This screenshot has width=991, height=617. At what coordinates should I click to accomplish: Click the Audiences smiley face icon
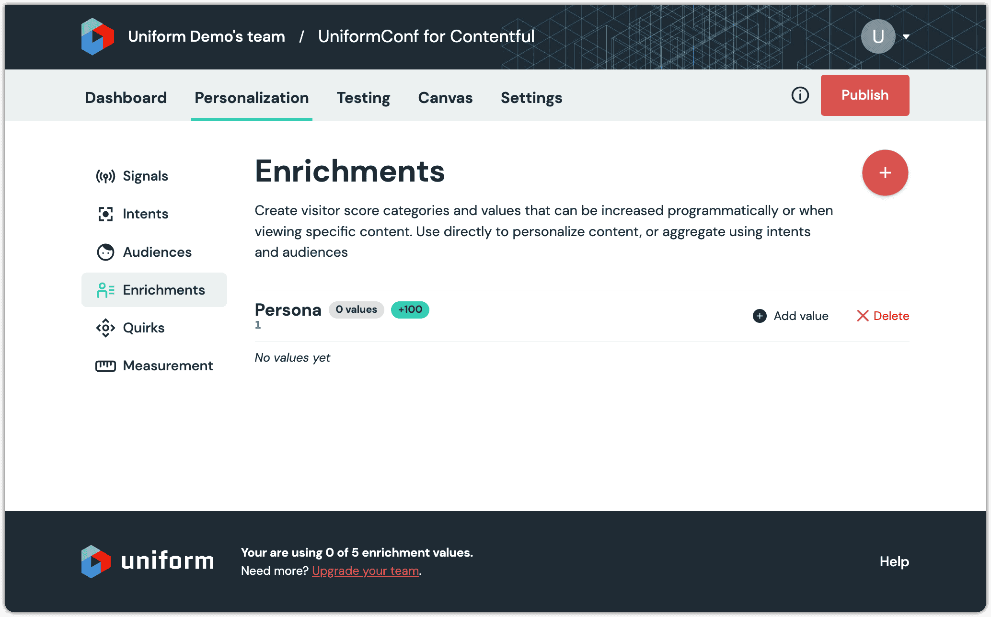click(105, 251)
